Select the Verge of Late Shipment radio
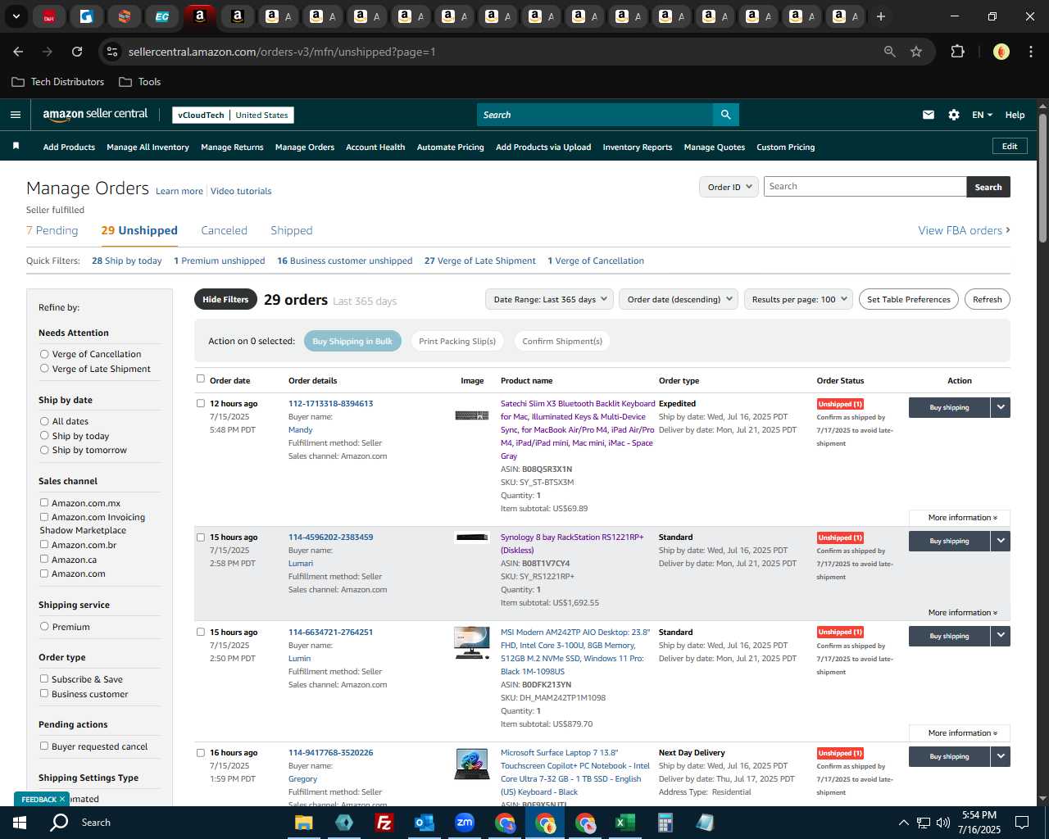The image size is (1049, 839). [x=44, y=369]
